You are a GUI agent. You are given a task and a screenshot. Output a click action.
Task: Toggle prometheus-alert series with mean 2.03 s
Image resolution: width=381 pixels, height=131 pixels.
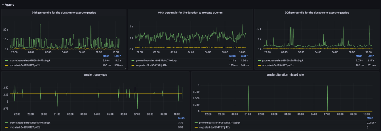click(283, 61)
